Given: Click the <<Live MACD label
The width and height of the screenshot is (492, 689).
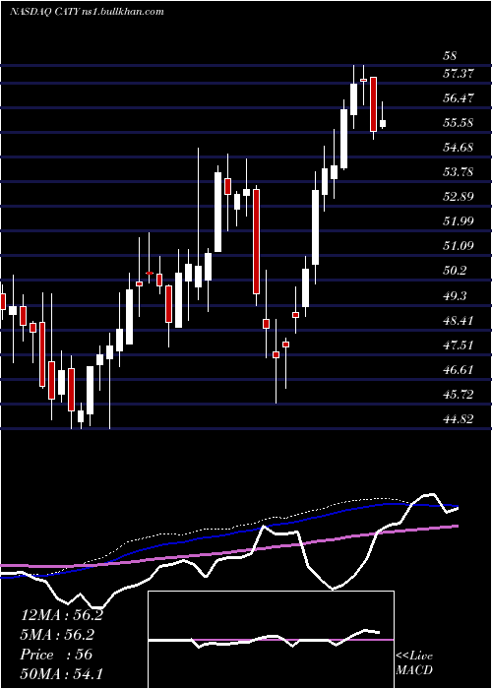Looking at the screenshot, I should pyautogui.click(x=414, y=663).
